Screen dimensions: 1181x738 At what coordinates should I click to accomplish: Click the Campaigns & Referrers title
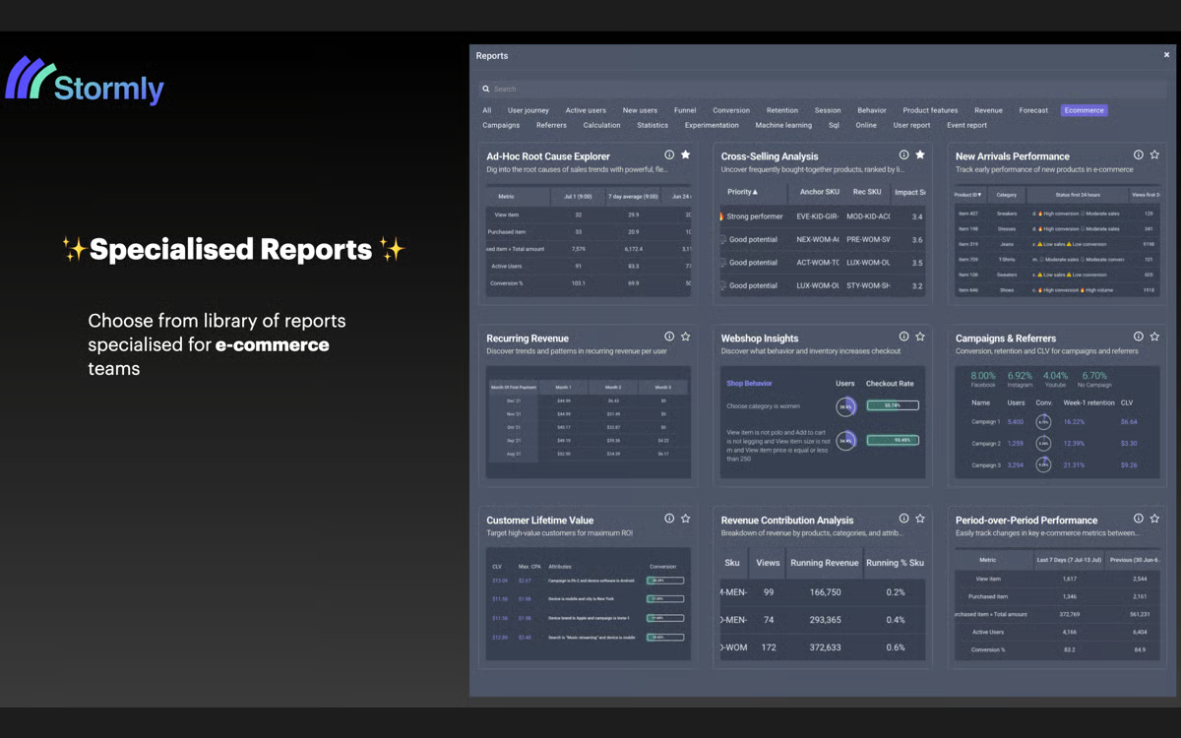pyautogui.click(x=1006, y=338)
